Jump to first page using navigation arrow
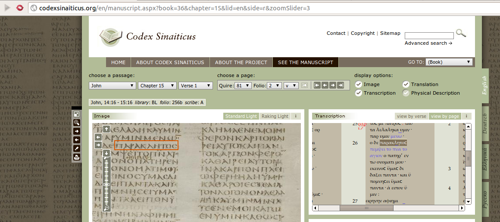The height and width of the screenshot is (222, 500). point(317,85)
